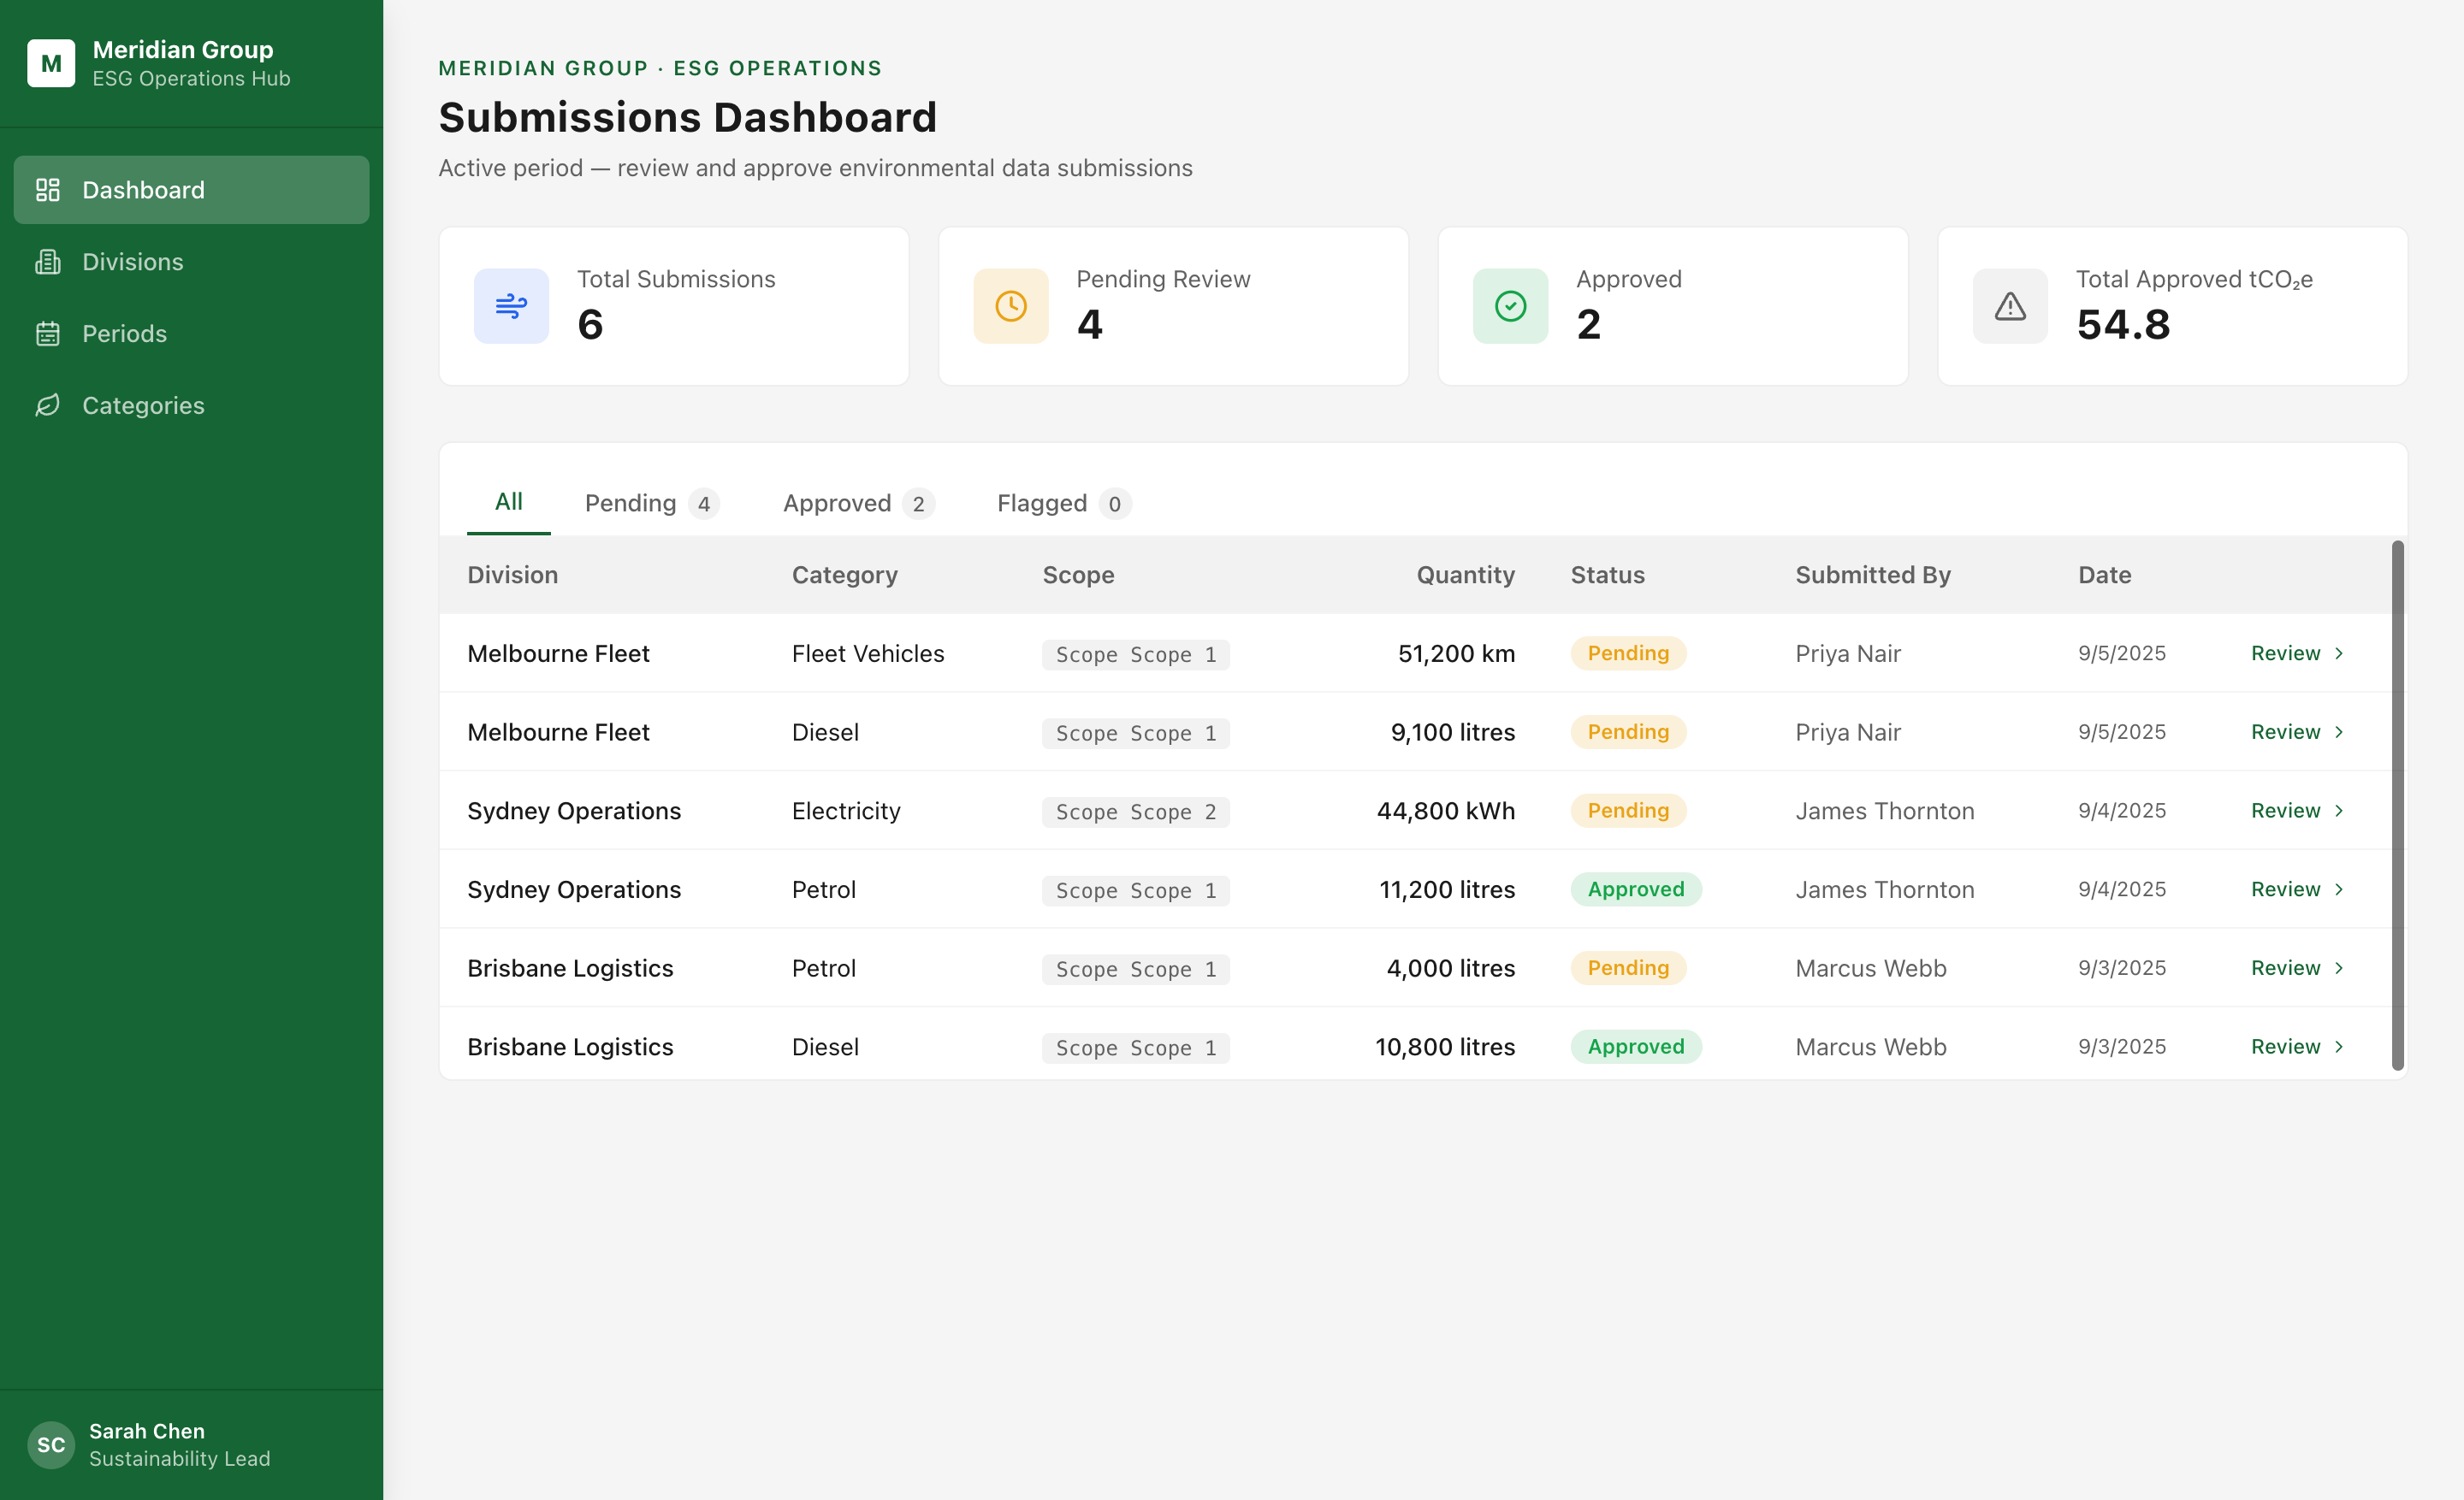The height and width of the screenshot is (1500, 2464).
Task: Open the Dashboard menu item
Action: click(x=191, y=190)
